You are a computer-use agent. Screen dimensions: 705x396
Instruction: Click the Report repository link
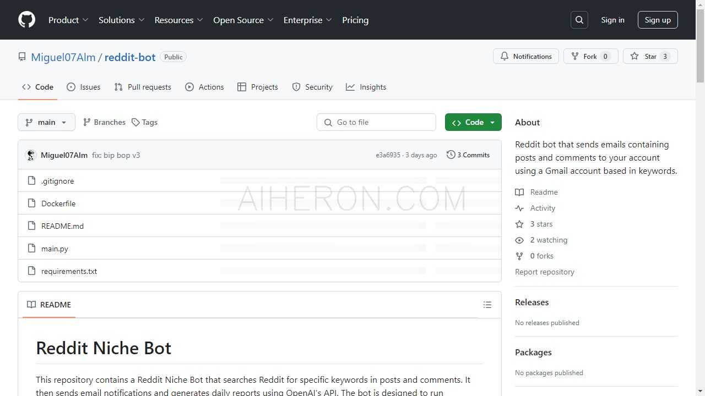[545, 272]
